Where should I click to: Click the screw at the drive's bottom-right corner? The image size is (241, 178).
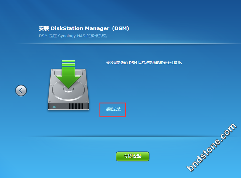pyautogui.click(x=87, y=101)
